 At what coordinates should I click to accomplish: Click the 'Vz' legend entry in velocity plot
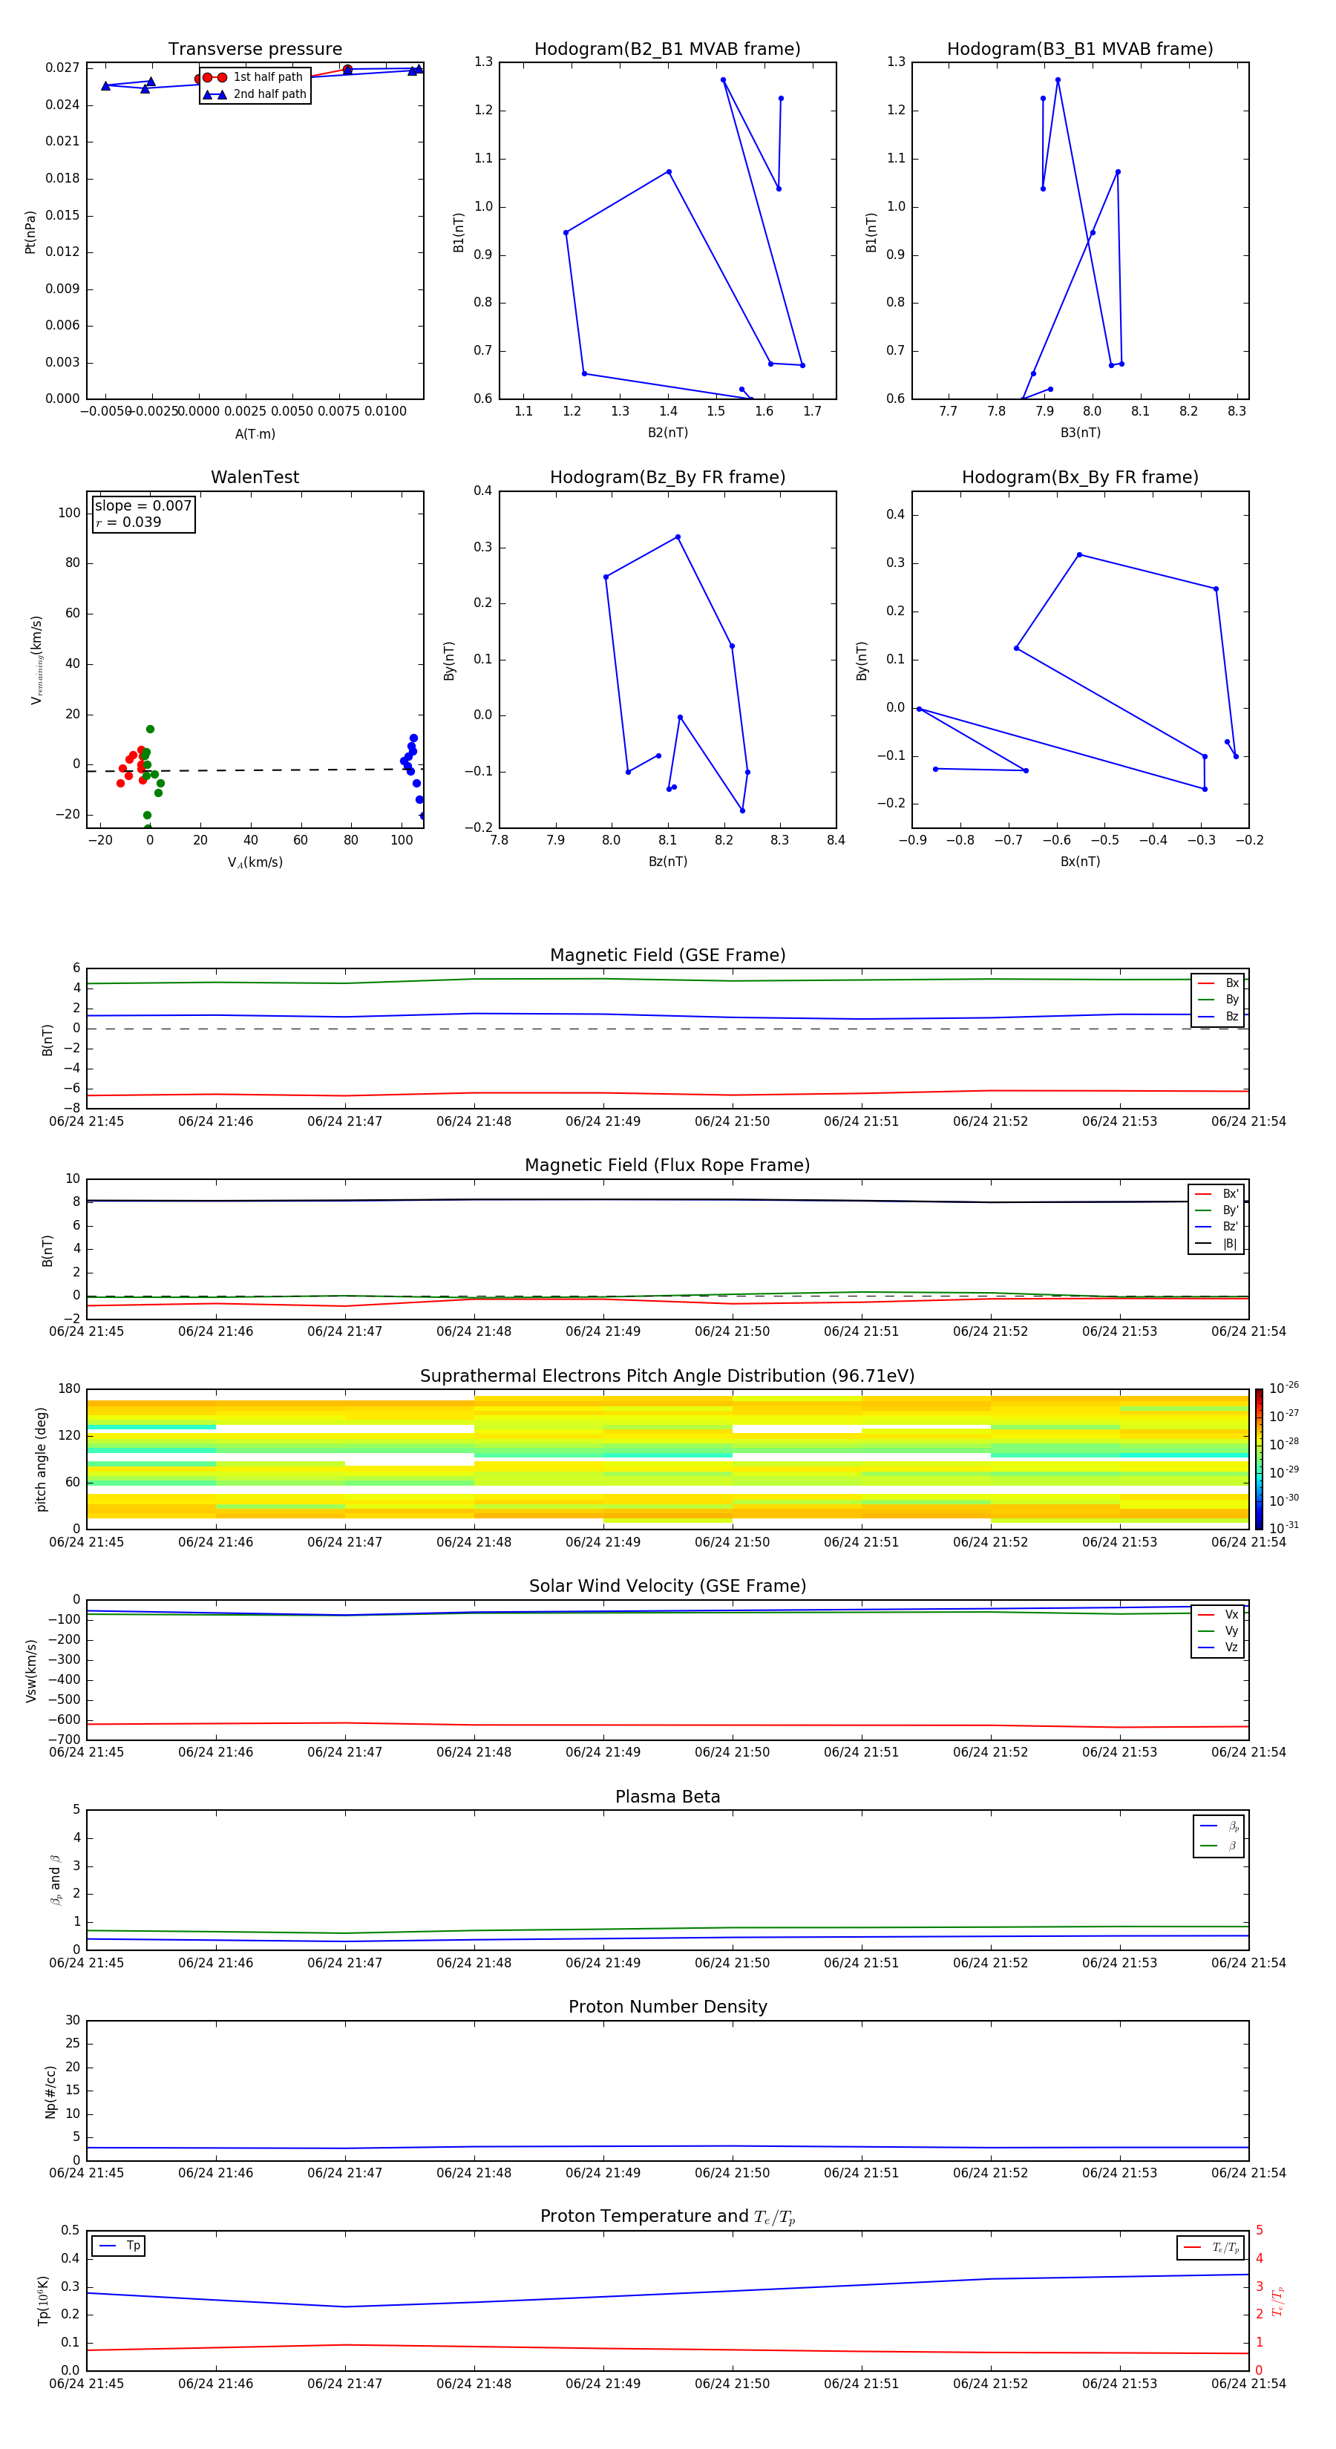(x=1218, y=1648)
